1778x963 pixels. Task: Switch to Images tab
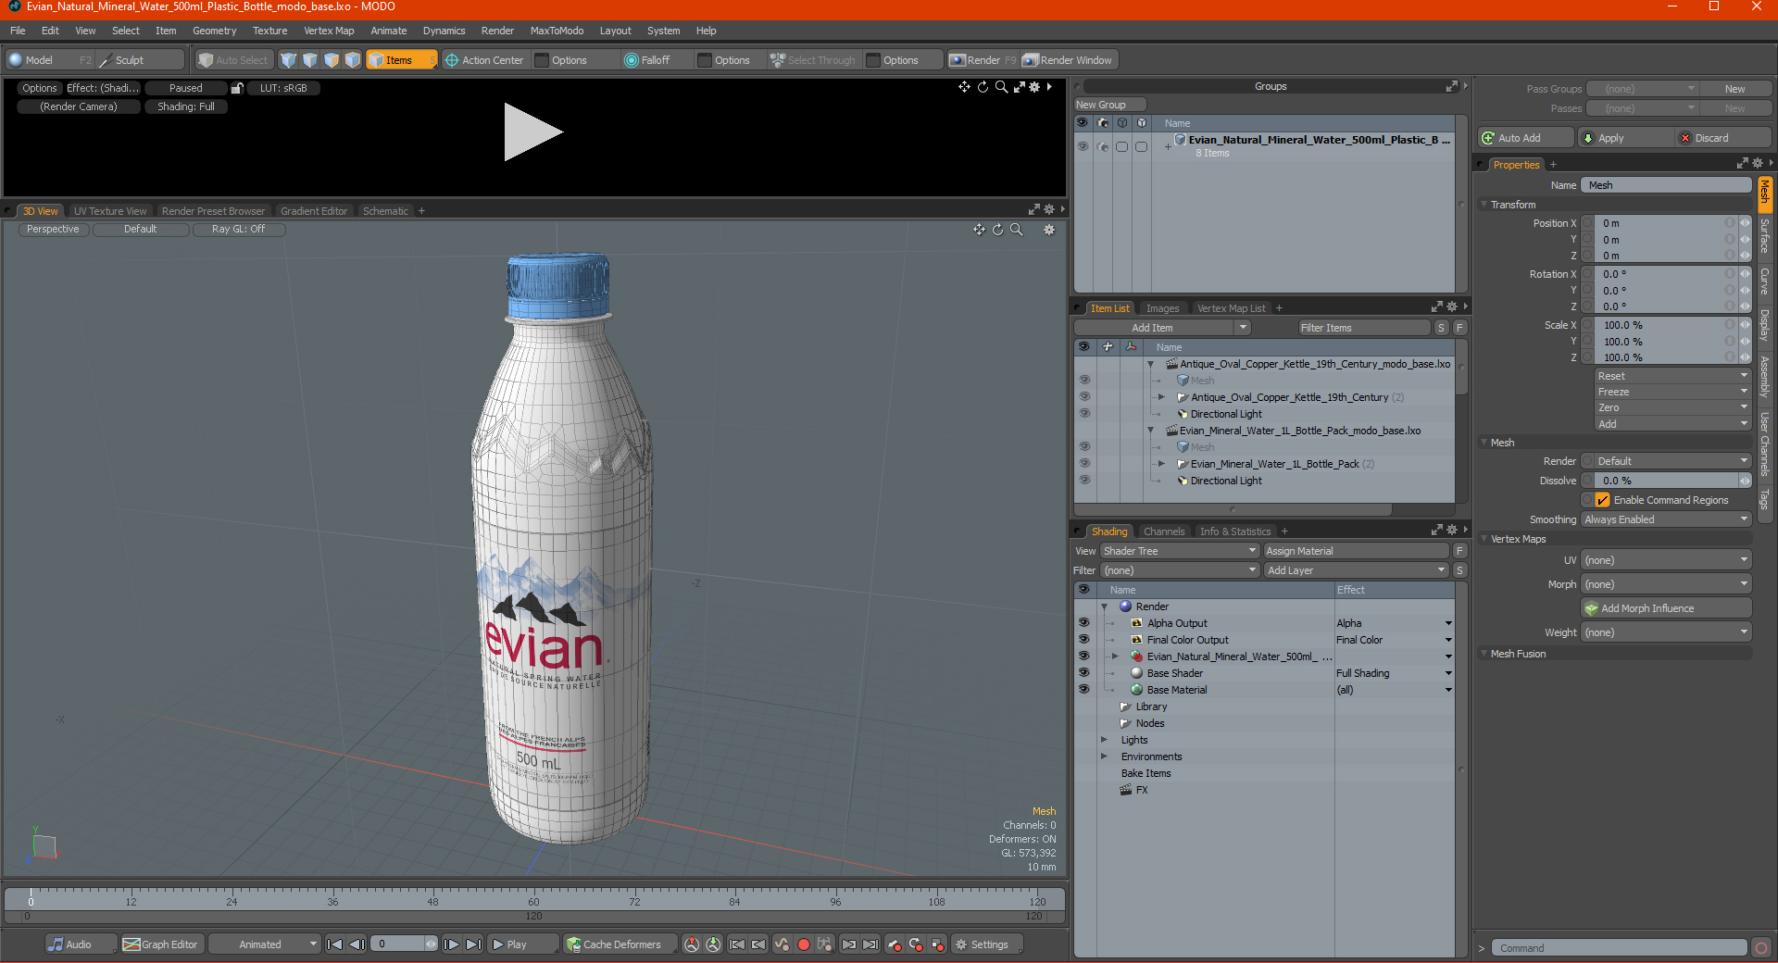(1162, 308)
